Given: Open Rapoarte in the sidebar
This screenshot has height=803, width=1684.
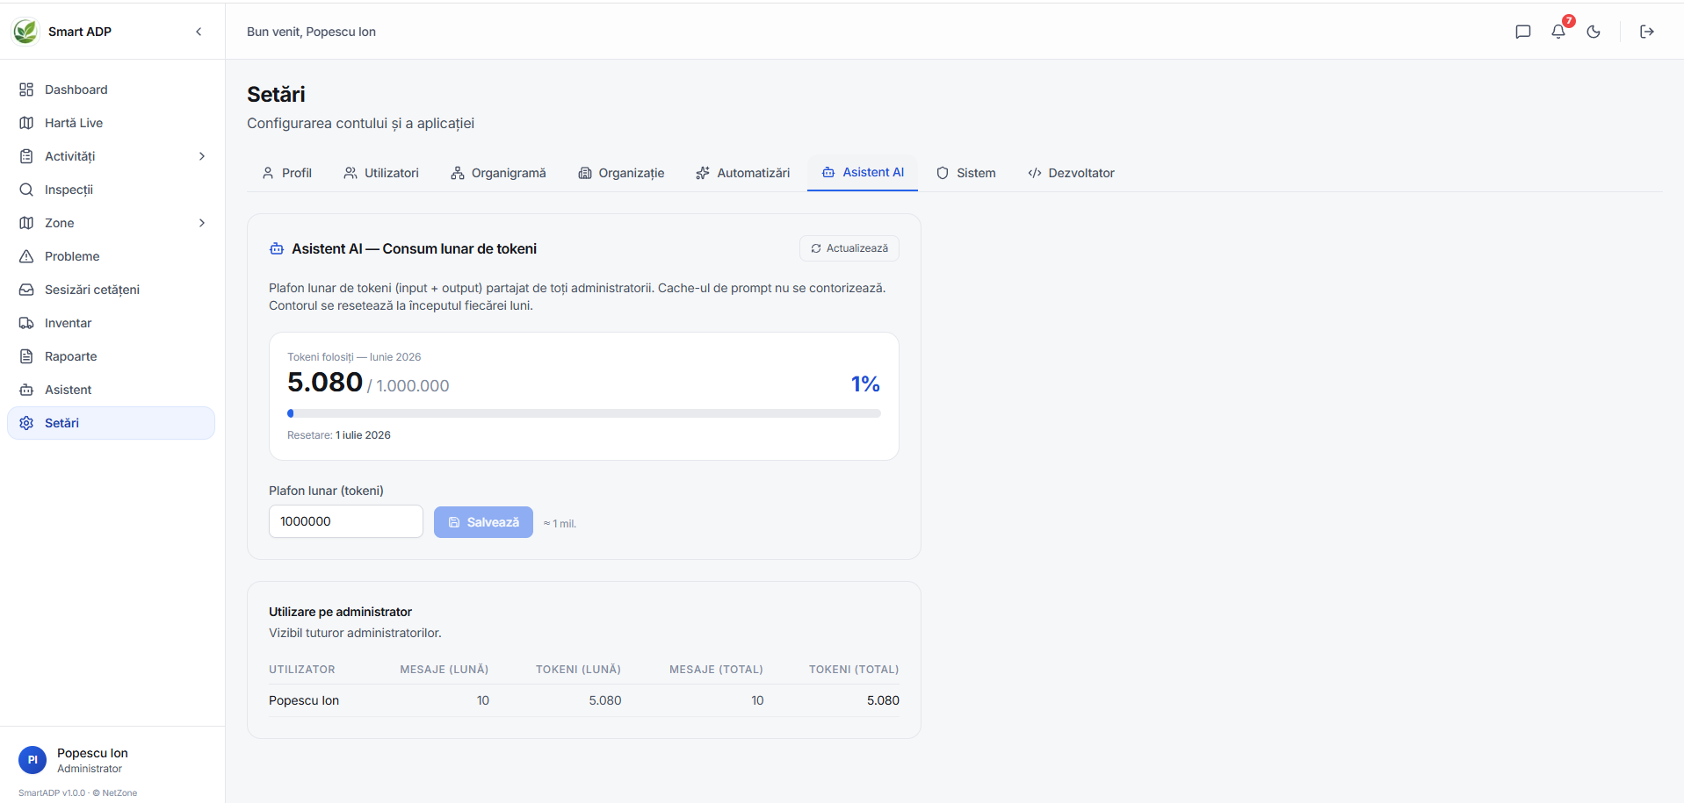Looking at the screenshot, I should (x=111, y=356).
